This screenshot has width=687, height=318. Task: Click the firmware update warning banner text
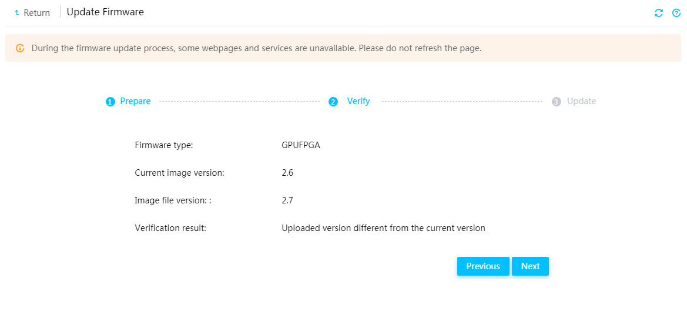click(x=256, y=48)
